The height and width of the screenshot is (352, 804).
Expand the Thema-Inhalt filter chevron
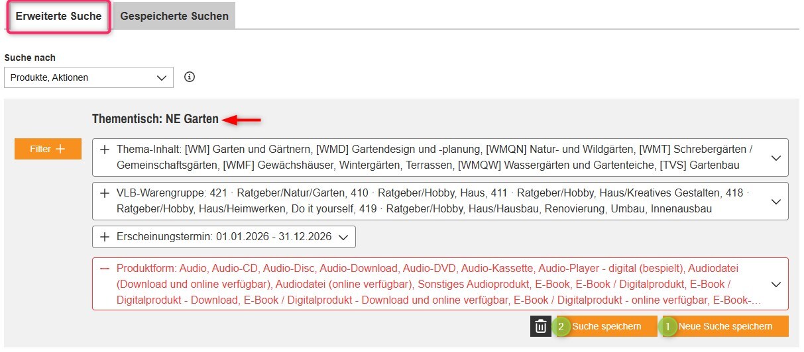click(777, 157)
